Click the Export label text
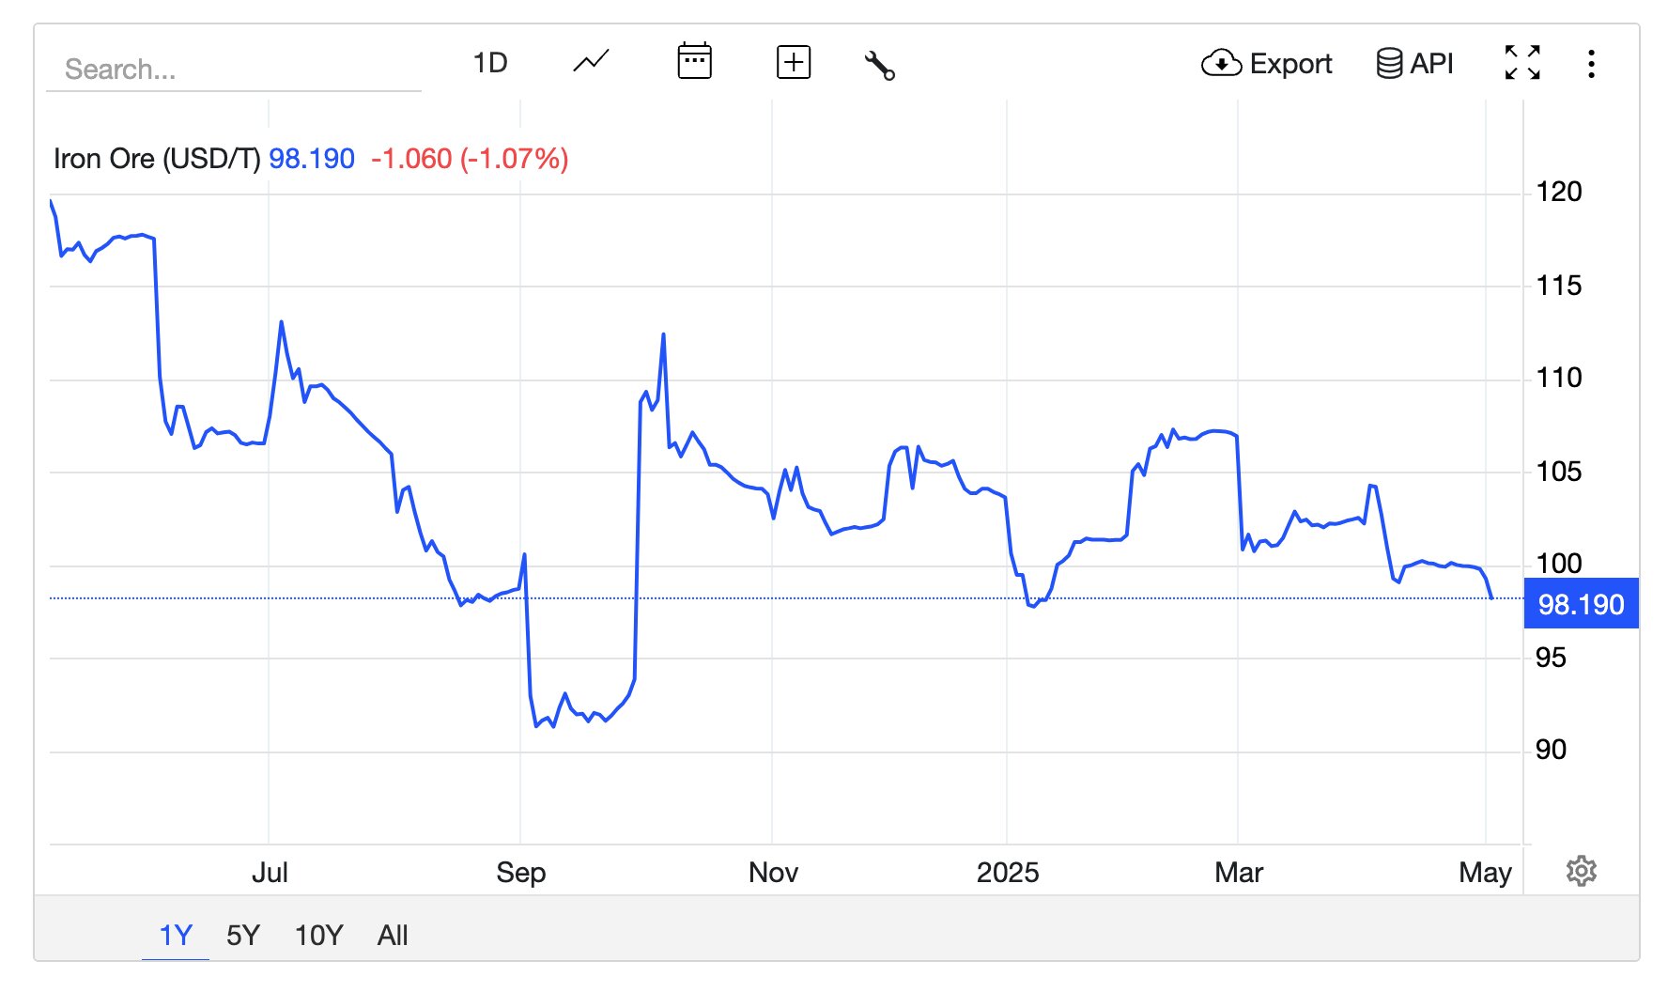 click(x=1290, y=64)
